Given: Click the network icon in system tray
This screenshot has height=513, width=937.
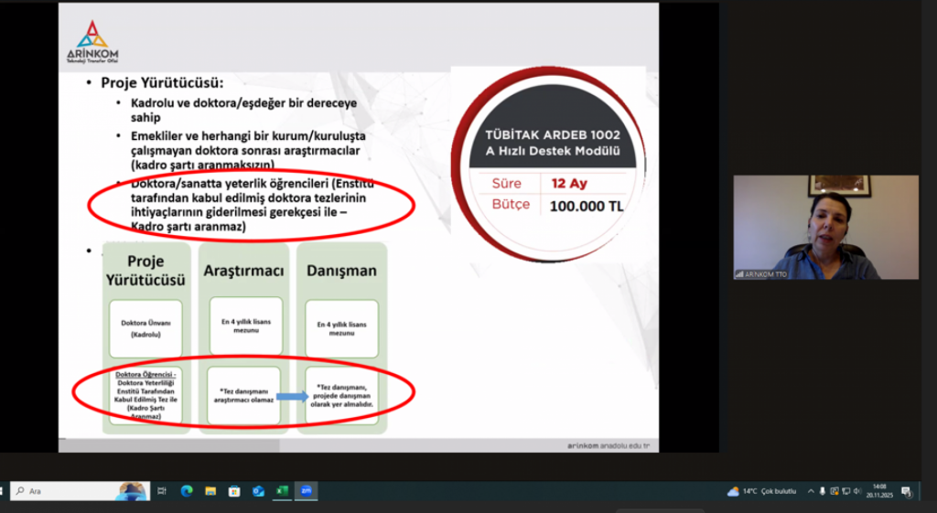Looking at the screenshot, I should click(x=845, y=491).
